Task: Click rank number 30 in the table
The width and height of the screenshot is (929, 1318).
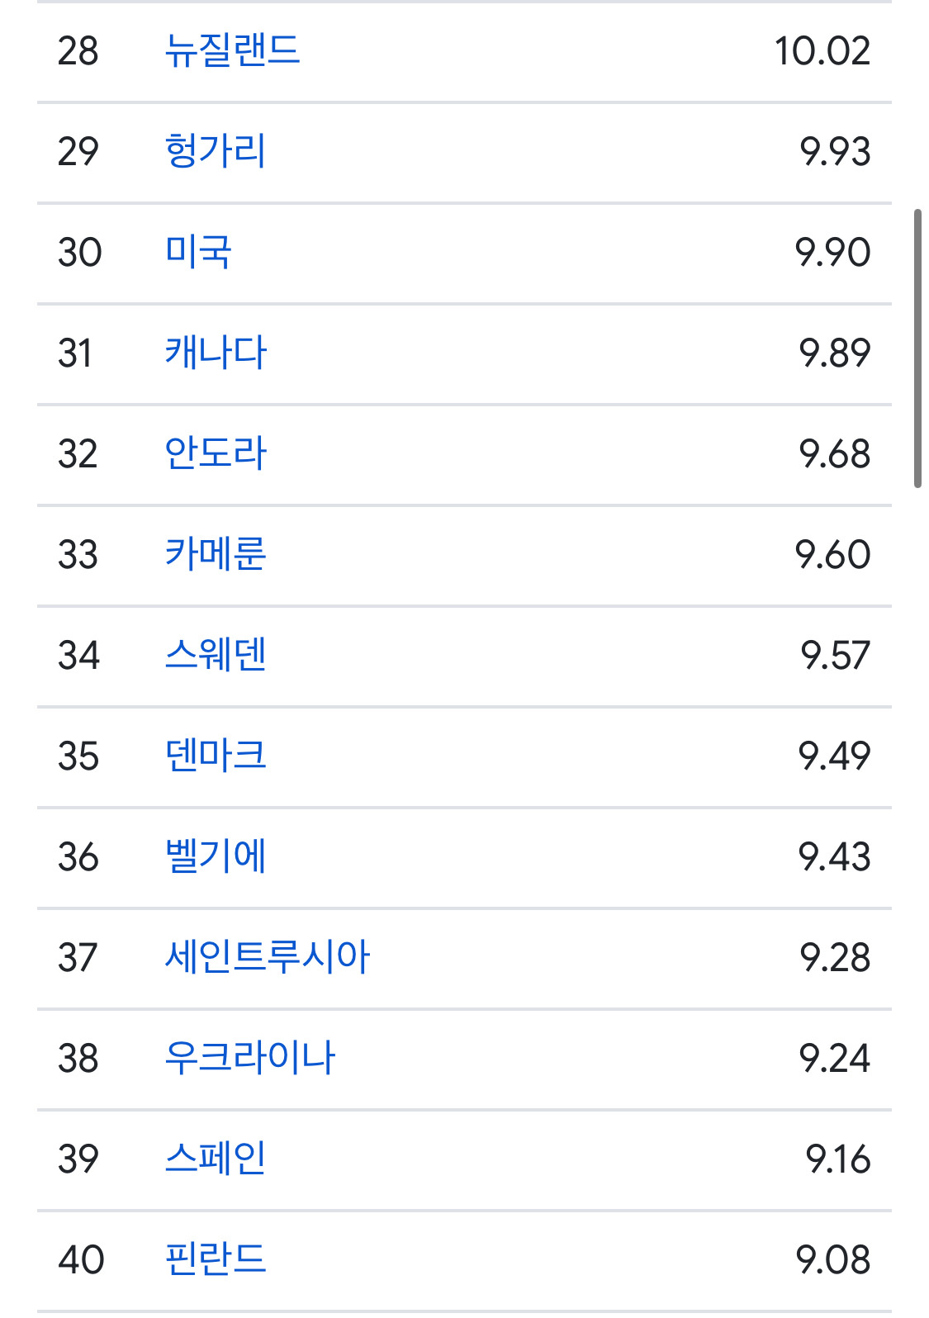Action: pos(79,253)
